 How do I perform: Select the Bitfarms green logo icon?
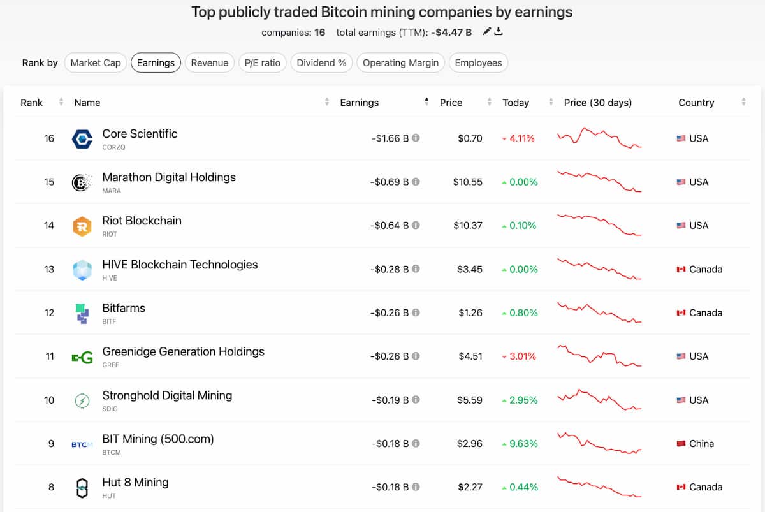[84, 312]
